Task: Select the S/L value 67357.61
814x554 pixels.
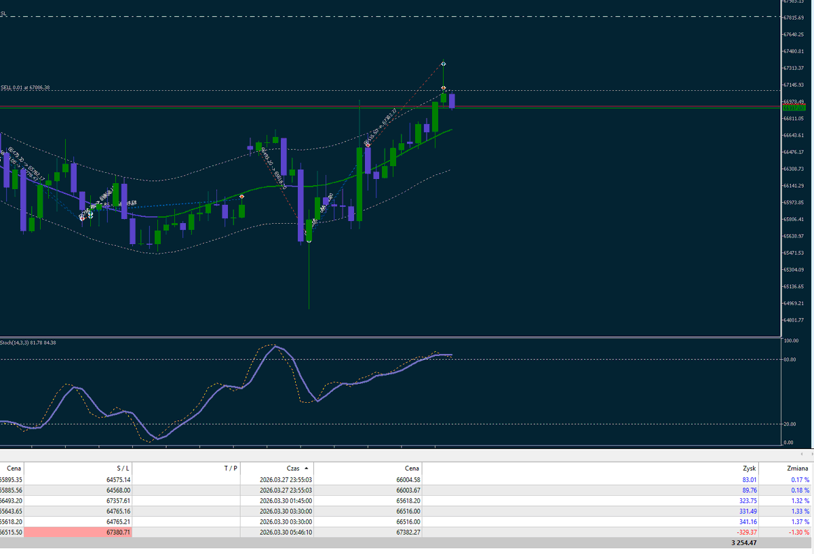Action: [118, 500]
